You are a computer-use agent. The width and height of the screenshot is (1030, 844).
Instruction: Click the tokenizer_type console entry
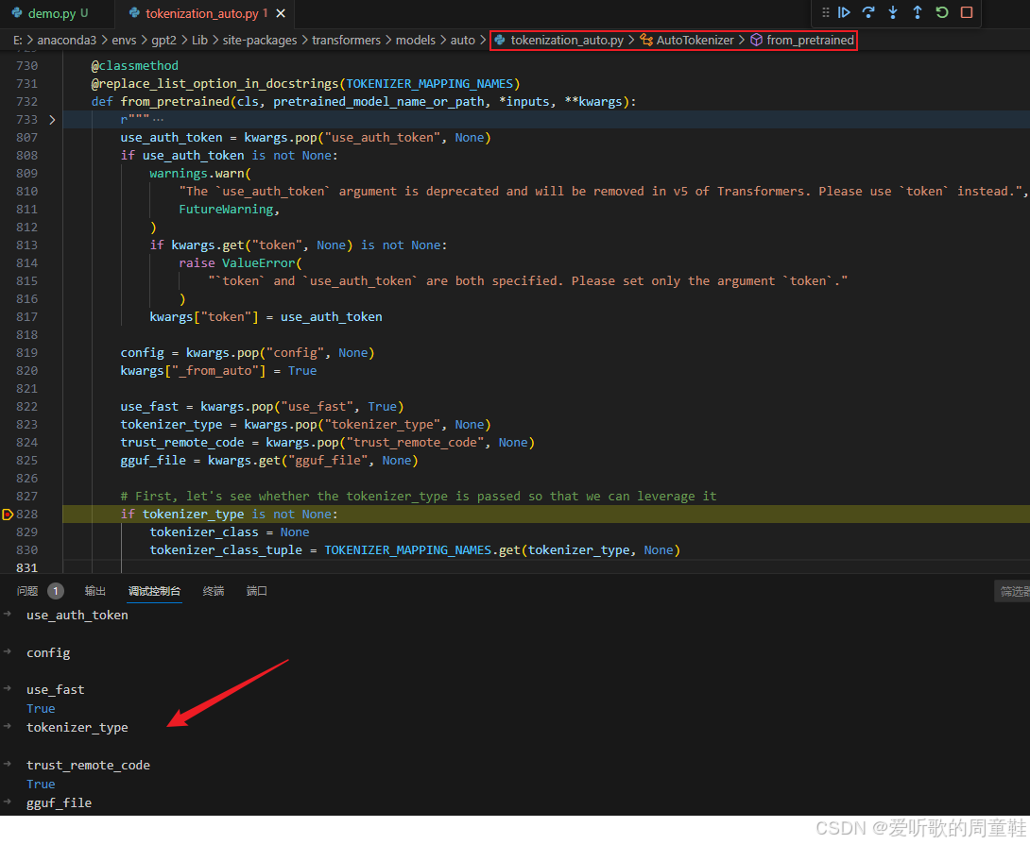pos(77,728)
